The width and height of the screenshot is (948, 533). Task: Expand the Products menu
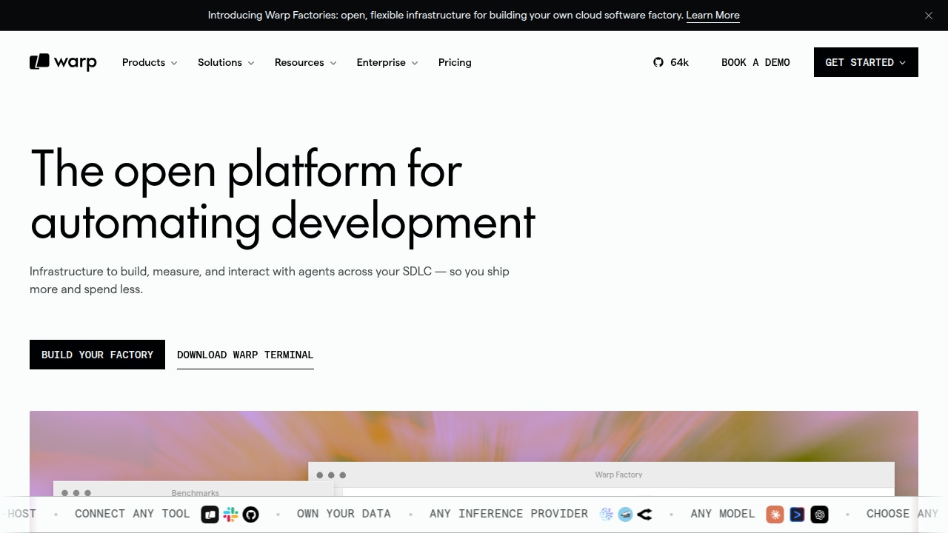tap(150, 62)
